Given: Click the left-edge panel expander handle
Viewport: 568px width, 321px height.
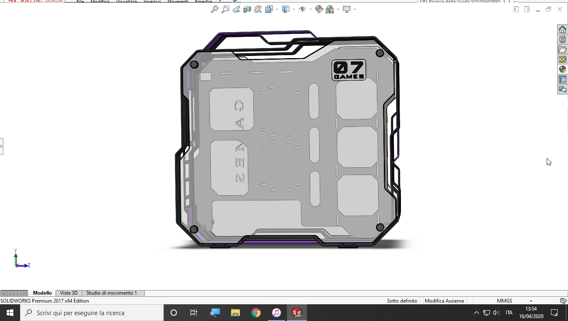Looking at the screenshot, I should (1, 146).
